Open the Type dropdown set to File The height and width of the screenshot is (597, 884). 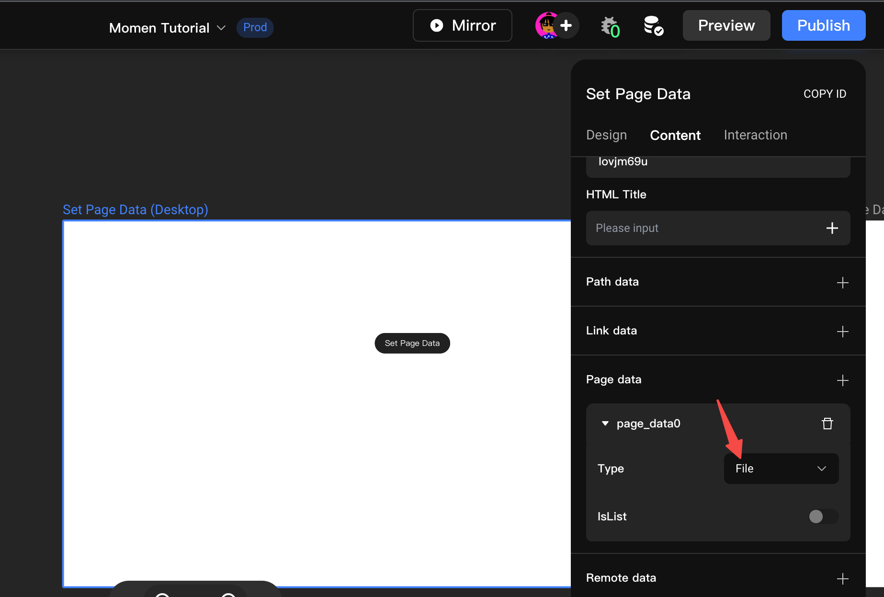tap(781, 469)
